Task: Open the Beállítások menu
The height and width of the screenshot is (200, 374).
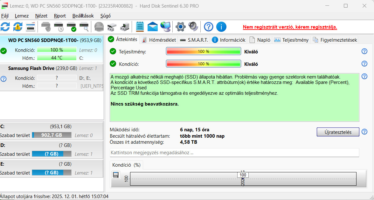Action: pyautogui.click(x=83, y=16)
